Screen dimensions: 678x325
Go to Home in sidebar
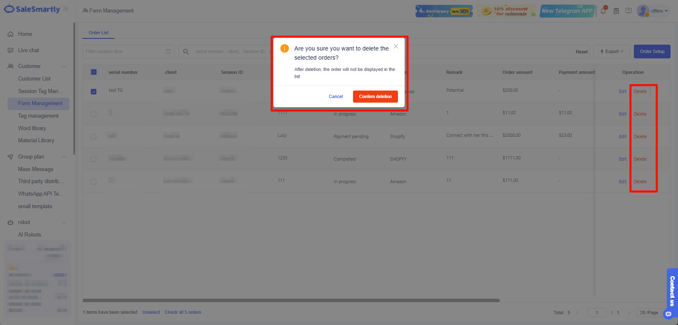tap(25, 34)
